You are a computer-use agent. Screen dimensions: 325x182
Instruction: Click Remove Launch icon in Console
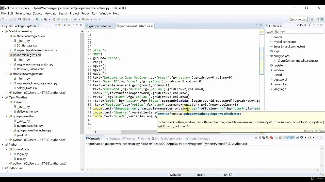(260, 138)
